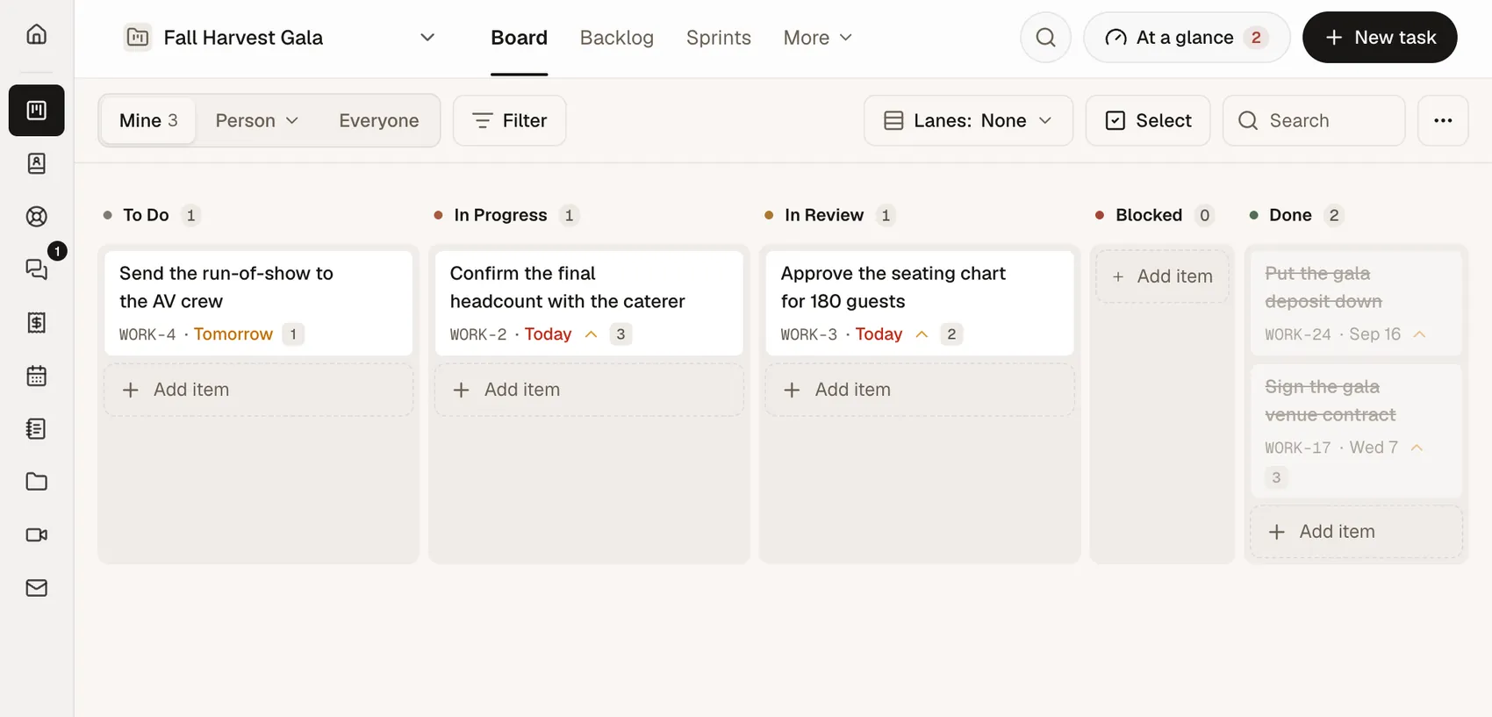Open the calendar sidebar icon
This screenshot has width=1492, height=717.
coord(36,376)
